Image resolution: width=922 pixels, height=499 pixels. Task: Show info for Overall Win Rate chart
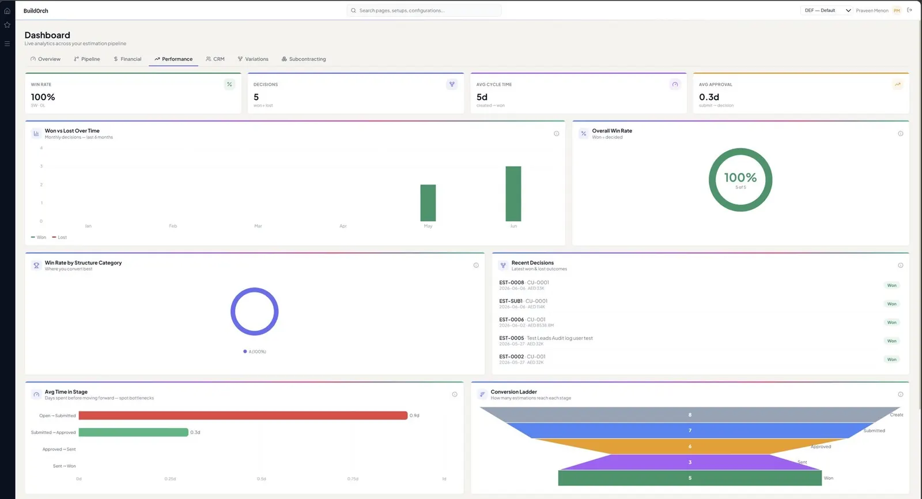(900, 134)
